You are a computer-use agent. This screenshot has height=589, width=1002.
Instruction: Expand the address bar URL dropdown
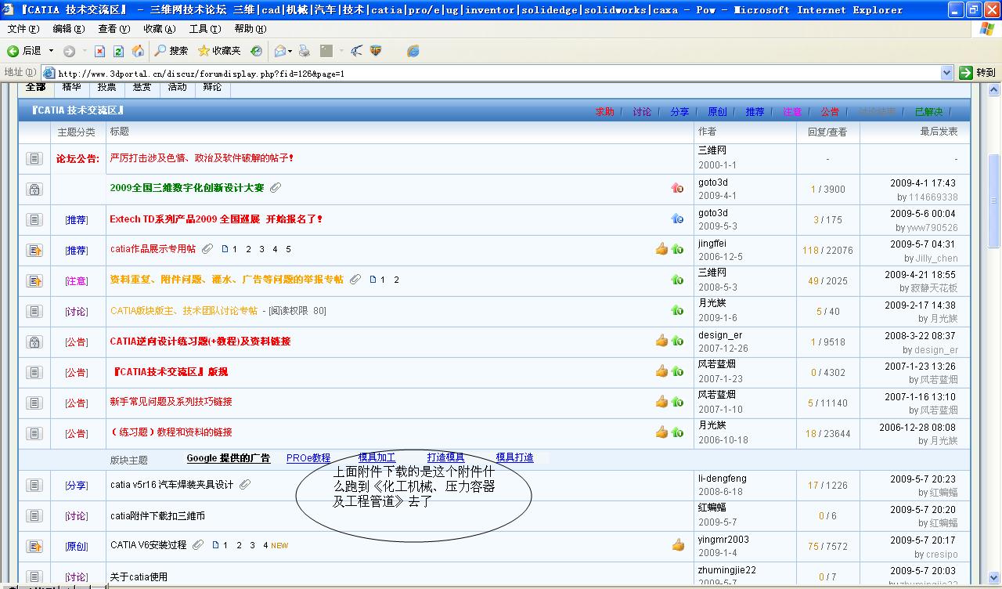tap(946, 73)
